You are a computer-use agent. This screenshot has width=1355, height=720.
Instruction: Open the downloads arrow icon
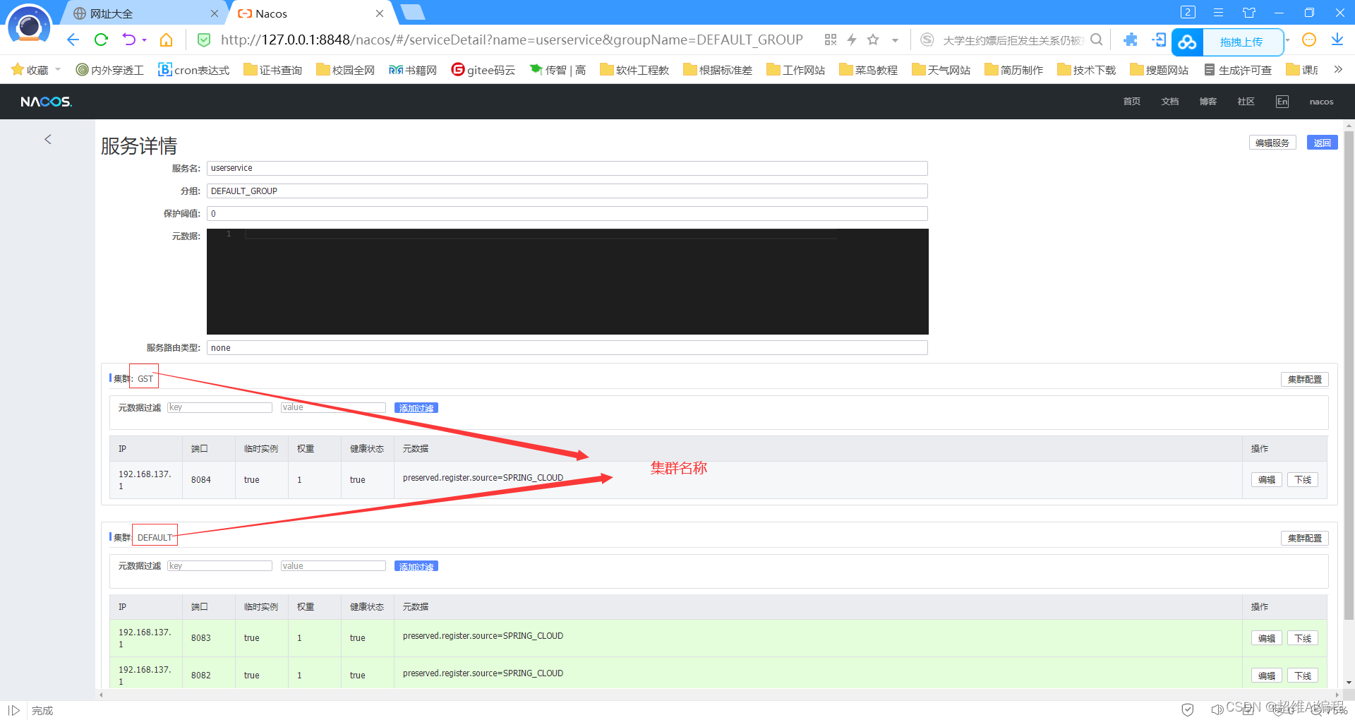click(1337, 40)
